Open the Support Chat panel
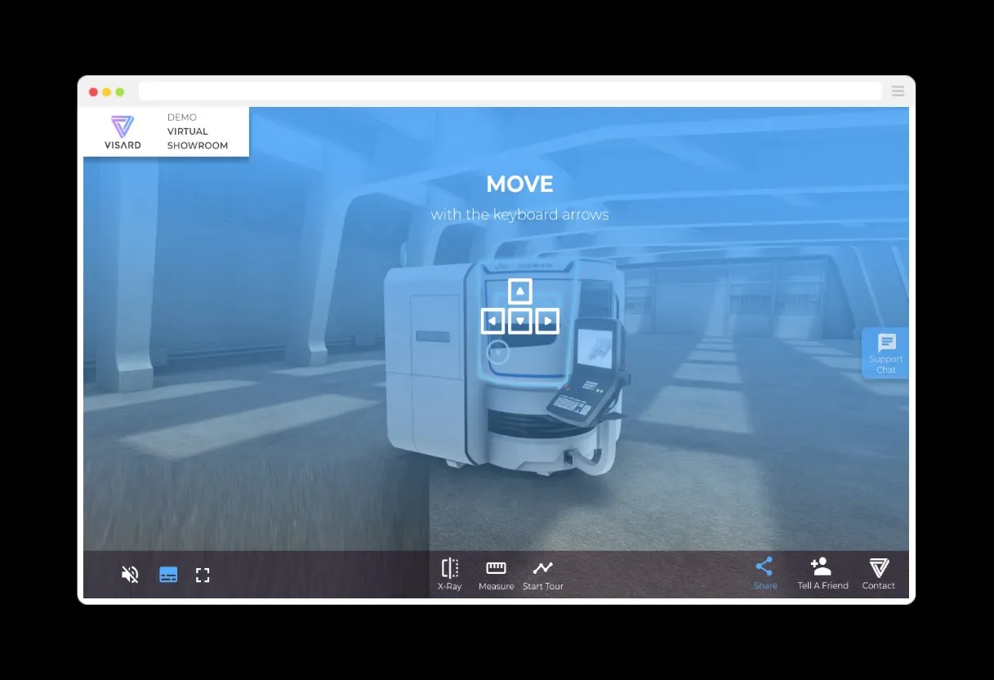 point(885,353)
